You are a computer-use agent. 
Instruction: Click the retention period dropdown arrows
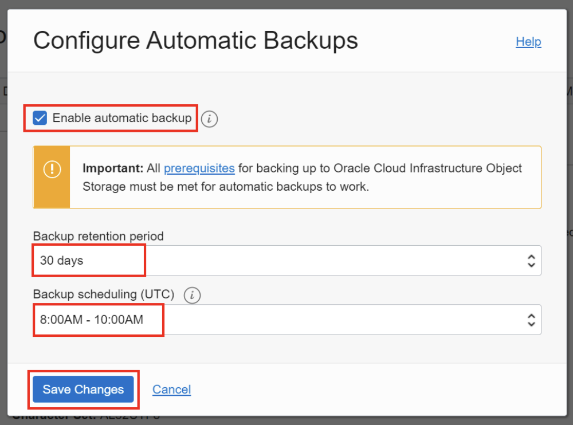click(x=531, y=261)
